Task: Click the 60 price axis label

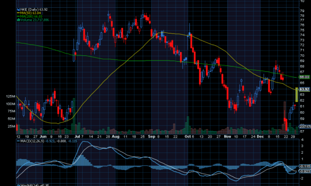Action: pos(302,112)
